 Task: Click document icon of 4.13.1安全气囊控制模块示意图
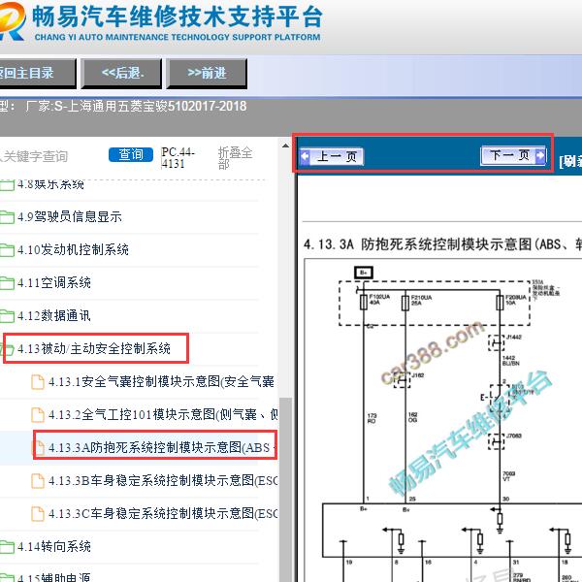38,382
